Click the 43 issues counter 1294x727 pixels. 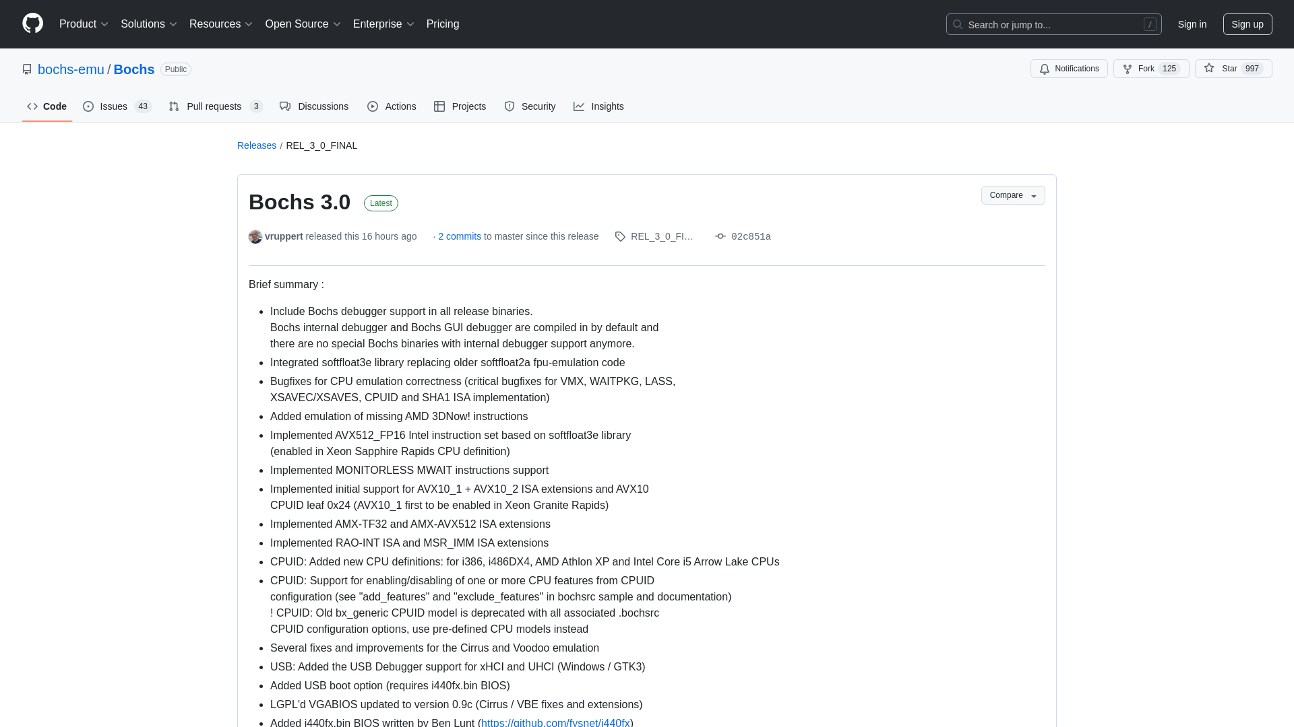(x=143, y=106)
